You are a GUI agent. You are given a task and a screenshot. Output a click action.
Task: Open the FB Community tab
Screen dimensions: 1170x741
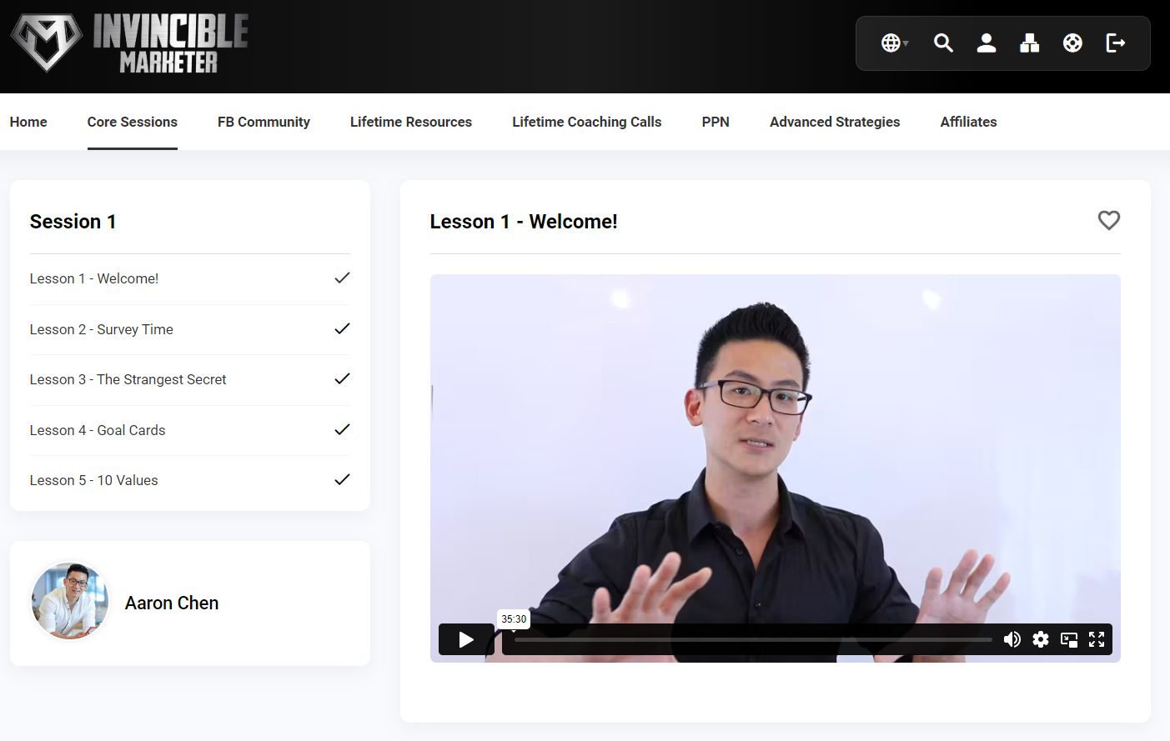[264, 122]
